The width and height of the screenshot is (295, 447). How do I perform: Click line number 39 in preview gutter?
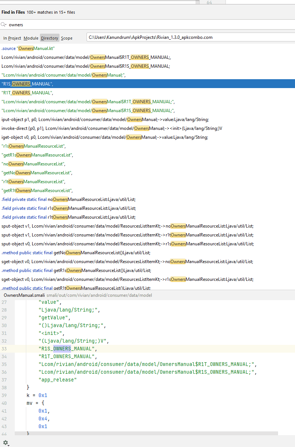coord(5,395)
